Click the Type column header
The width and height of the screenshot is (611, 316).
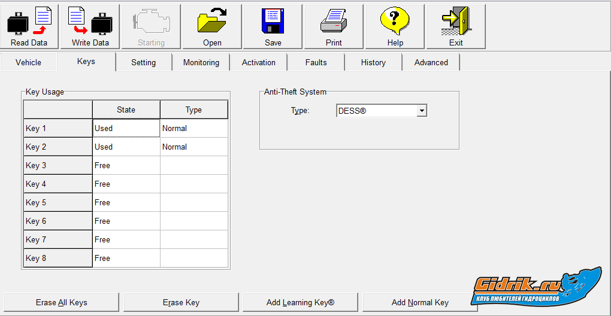pos(193,110)
